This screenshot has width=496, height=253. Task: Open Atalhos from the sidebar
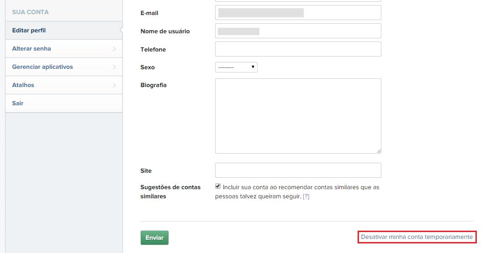pos(23,85)
